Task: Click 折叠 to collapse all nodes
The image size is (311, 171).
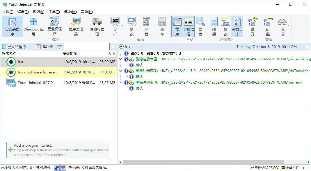Action: pyautogui.click(x=268, y=27)
